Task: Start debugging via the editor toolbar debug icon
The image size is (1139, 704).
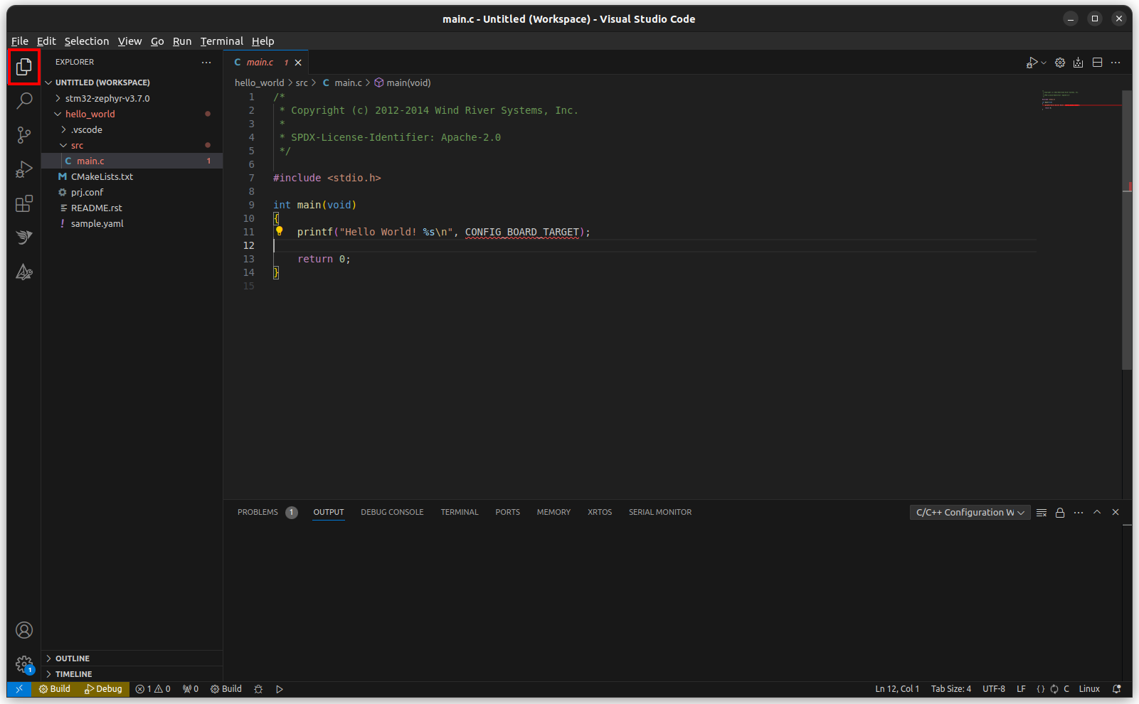Action: [x=1032, y=63]
